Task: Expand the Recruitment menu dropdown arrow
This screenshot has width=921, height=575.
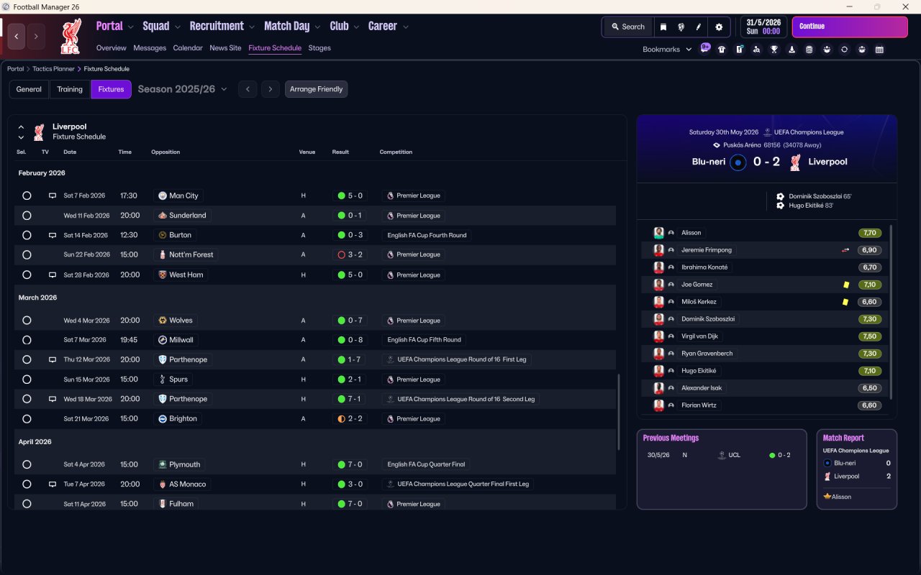Action: pyautogui.click(x=252, y=27)
